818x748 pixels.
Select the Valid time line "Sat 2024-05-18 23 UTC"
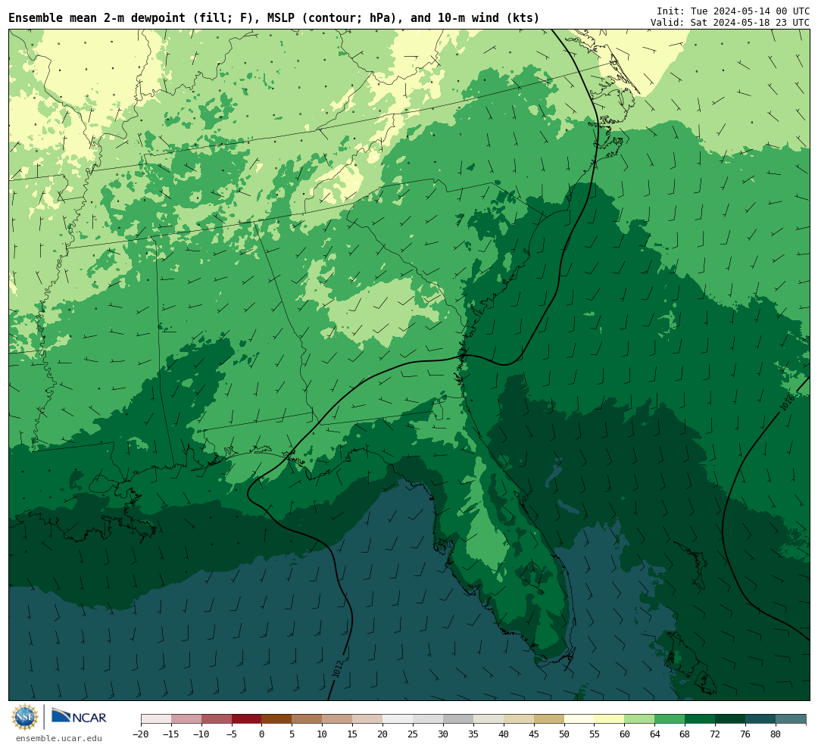click(x=730, y=23)
